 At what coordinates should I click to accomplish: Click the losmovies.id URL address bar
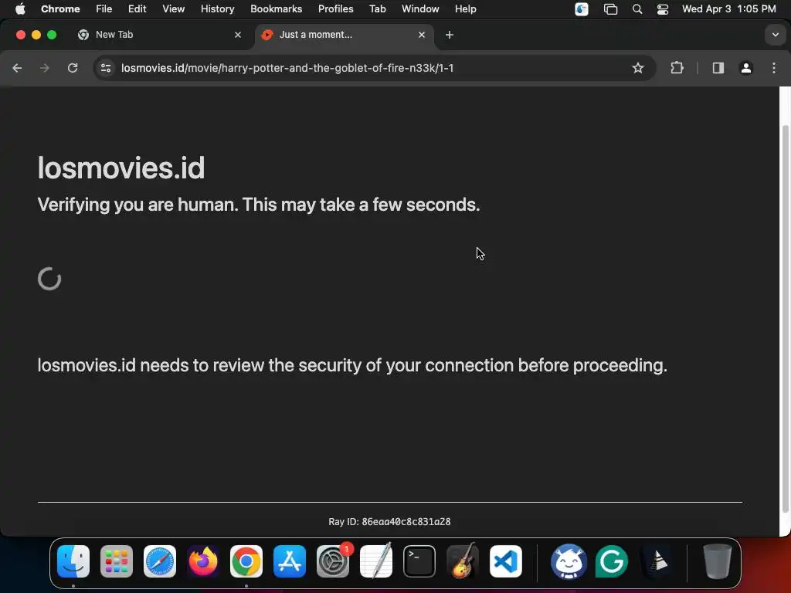(373, 68)
